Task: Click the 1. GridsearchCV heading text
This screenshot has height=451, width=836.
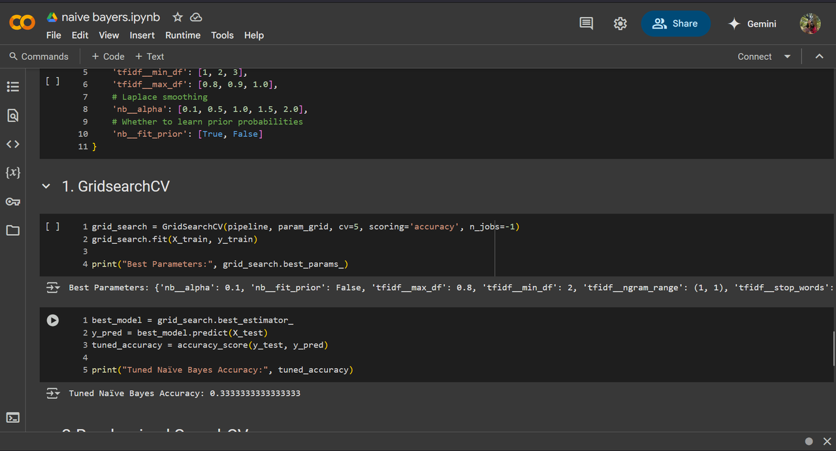Action: pos(116,186)
